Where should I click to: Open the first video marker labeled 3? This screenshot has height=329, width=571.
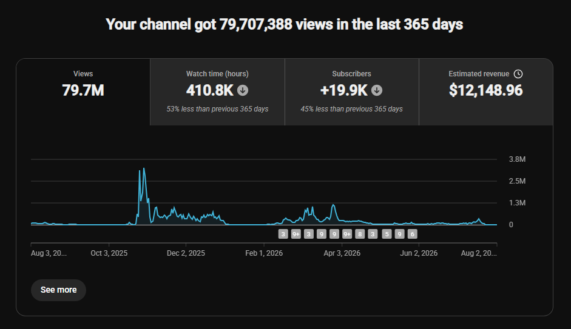[x=283, y=234]
